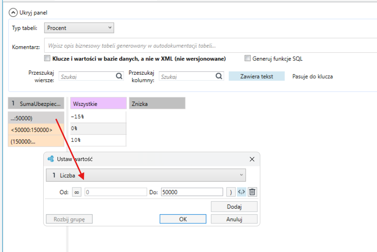
Task: Click the Anuluj button
Action: [234, 219]
